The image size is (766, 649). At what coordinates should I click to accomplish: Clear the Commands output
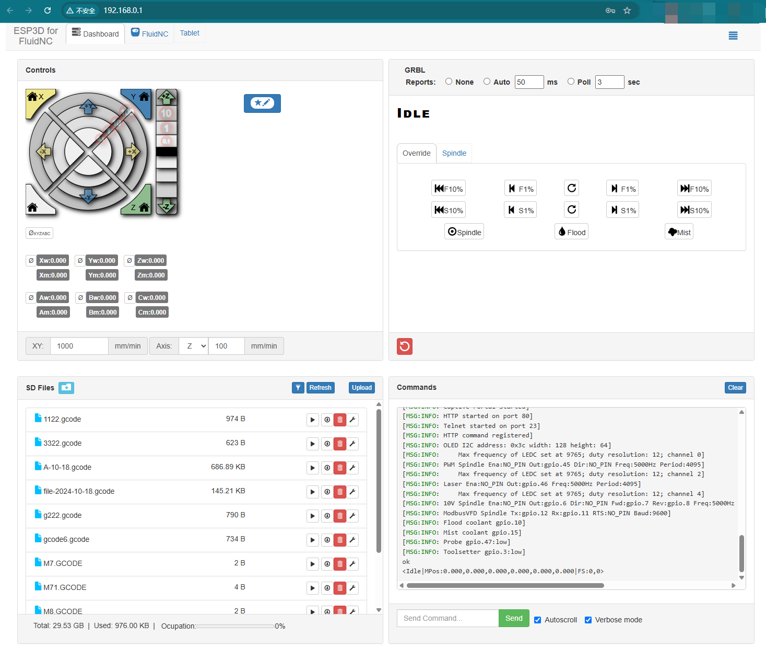[735, 388]
